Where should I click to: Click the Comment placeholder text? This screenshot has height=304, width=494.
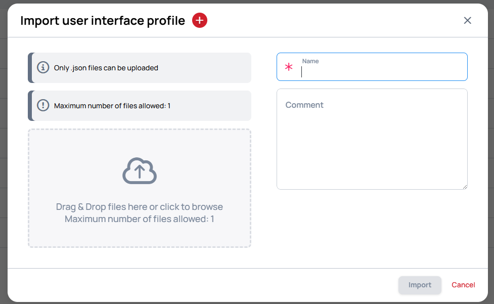[304, 105]
